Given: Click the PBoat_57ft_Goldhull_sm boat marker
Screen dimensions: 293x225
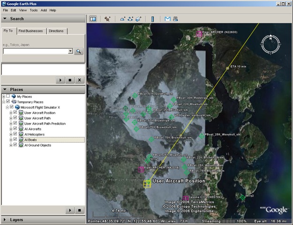Looking at the screenshot, I should click(x=135, y=96).
